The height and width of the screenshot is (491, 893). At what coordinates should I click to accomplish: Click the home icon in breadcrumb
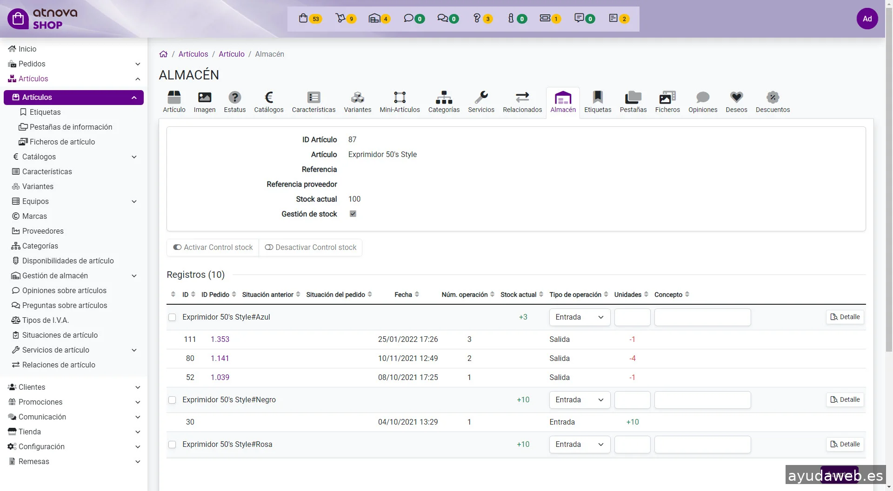(x=163, y=54)
